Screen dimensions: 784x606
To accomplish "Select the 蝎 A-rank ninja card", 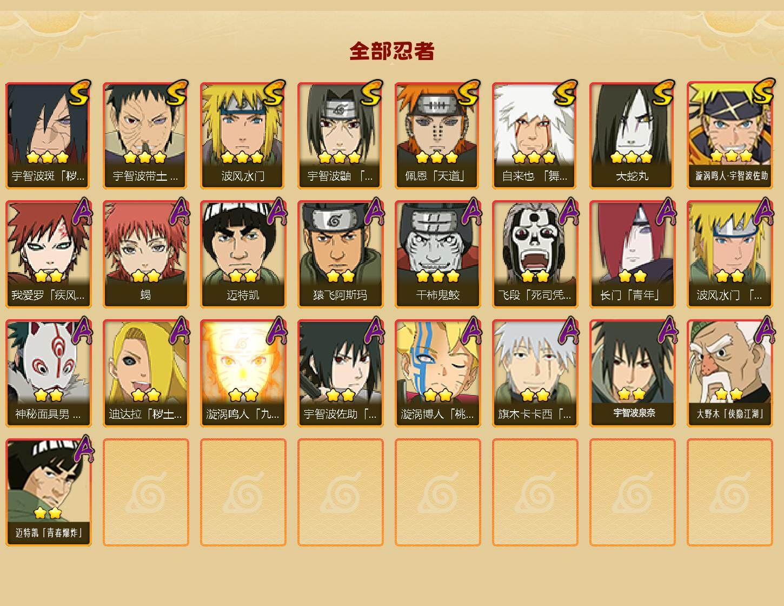I will [x=145, y=254].
